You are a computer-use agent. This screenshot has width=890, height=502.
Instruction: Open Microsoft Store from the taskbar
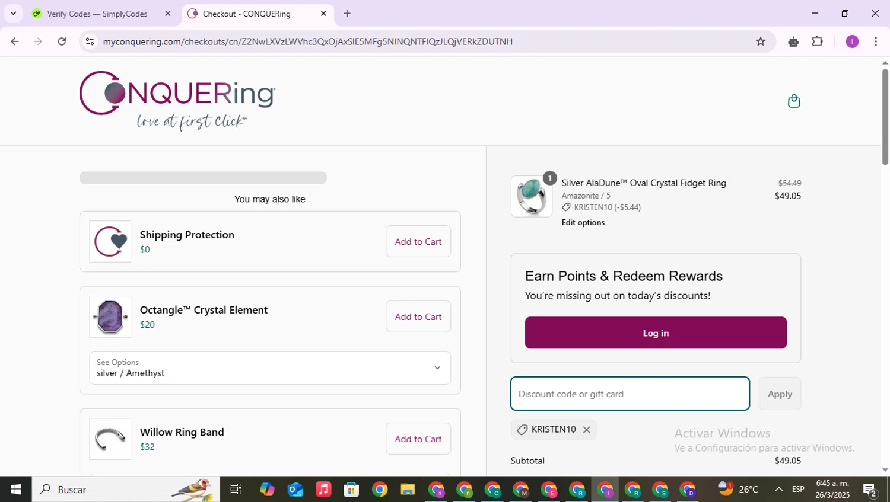pyautogui.click(x=351, y=490)
